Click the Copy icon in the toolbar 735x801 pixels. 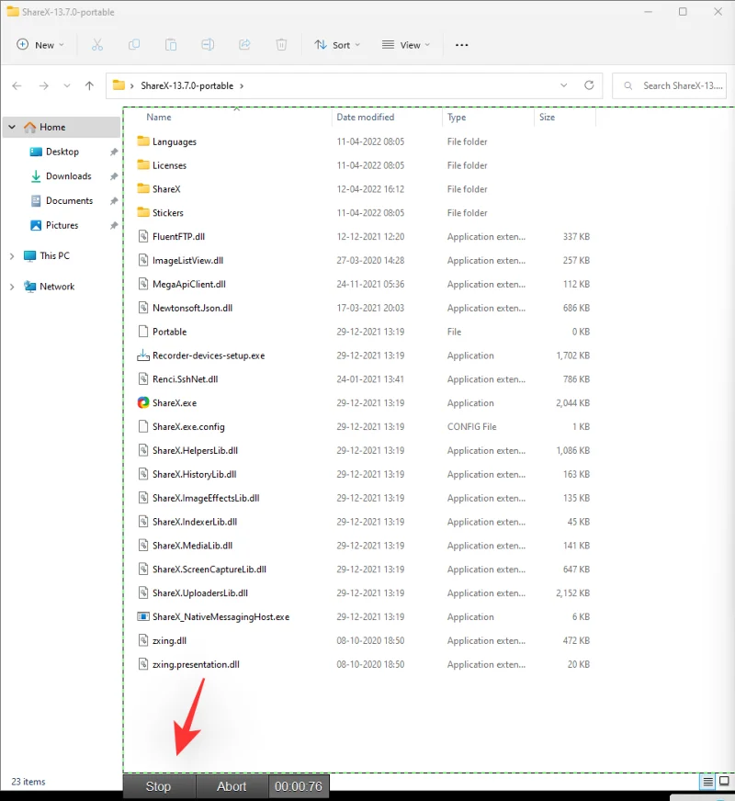point(133,44)
